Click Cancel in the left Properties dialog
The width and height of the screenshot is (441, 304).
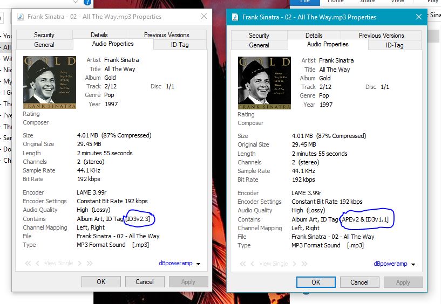145,281
